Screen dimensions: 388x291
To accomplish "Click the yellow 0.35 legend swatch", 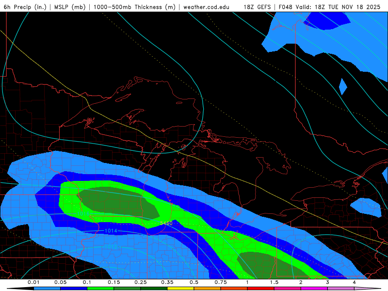I will pos(180,289).
